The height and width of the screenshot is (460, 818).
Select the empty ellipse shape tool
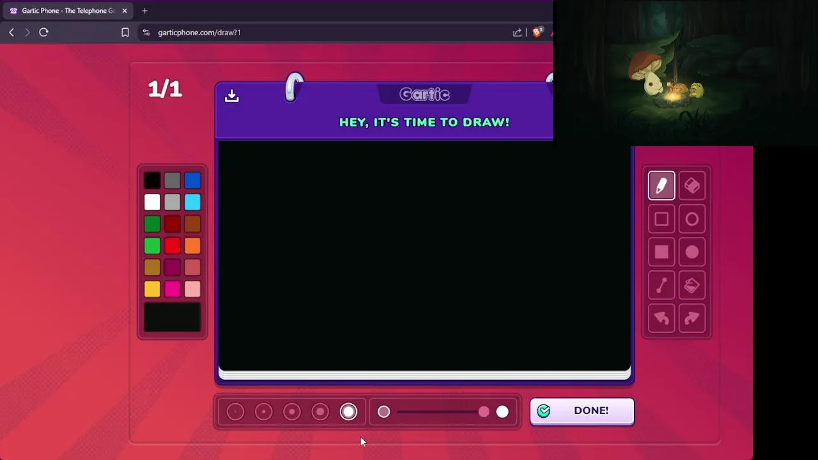pos(692,219)
